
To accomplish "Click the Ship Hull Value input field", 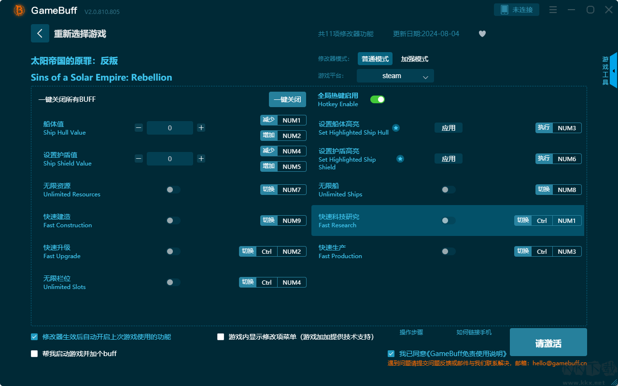I will click(170, 128).
